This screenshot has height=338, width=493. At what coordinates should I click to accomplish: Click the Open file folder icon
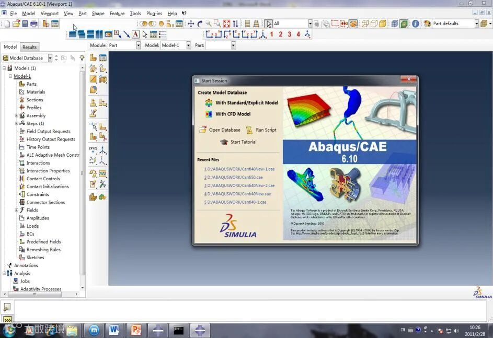(x=16, y=24)
